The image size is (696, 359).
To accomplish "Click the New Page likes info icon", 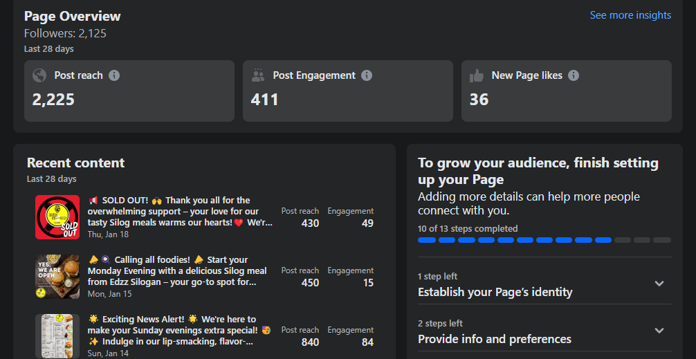I will pyautogui.click(x=574, y=75).
